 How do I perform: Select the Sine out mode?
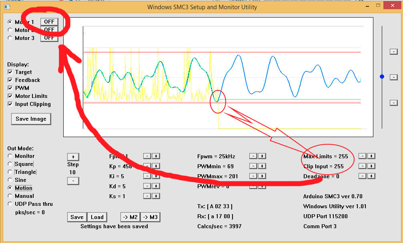click(x=10, y=180)
